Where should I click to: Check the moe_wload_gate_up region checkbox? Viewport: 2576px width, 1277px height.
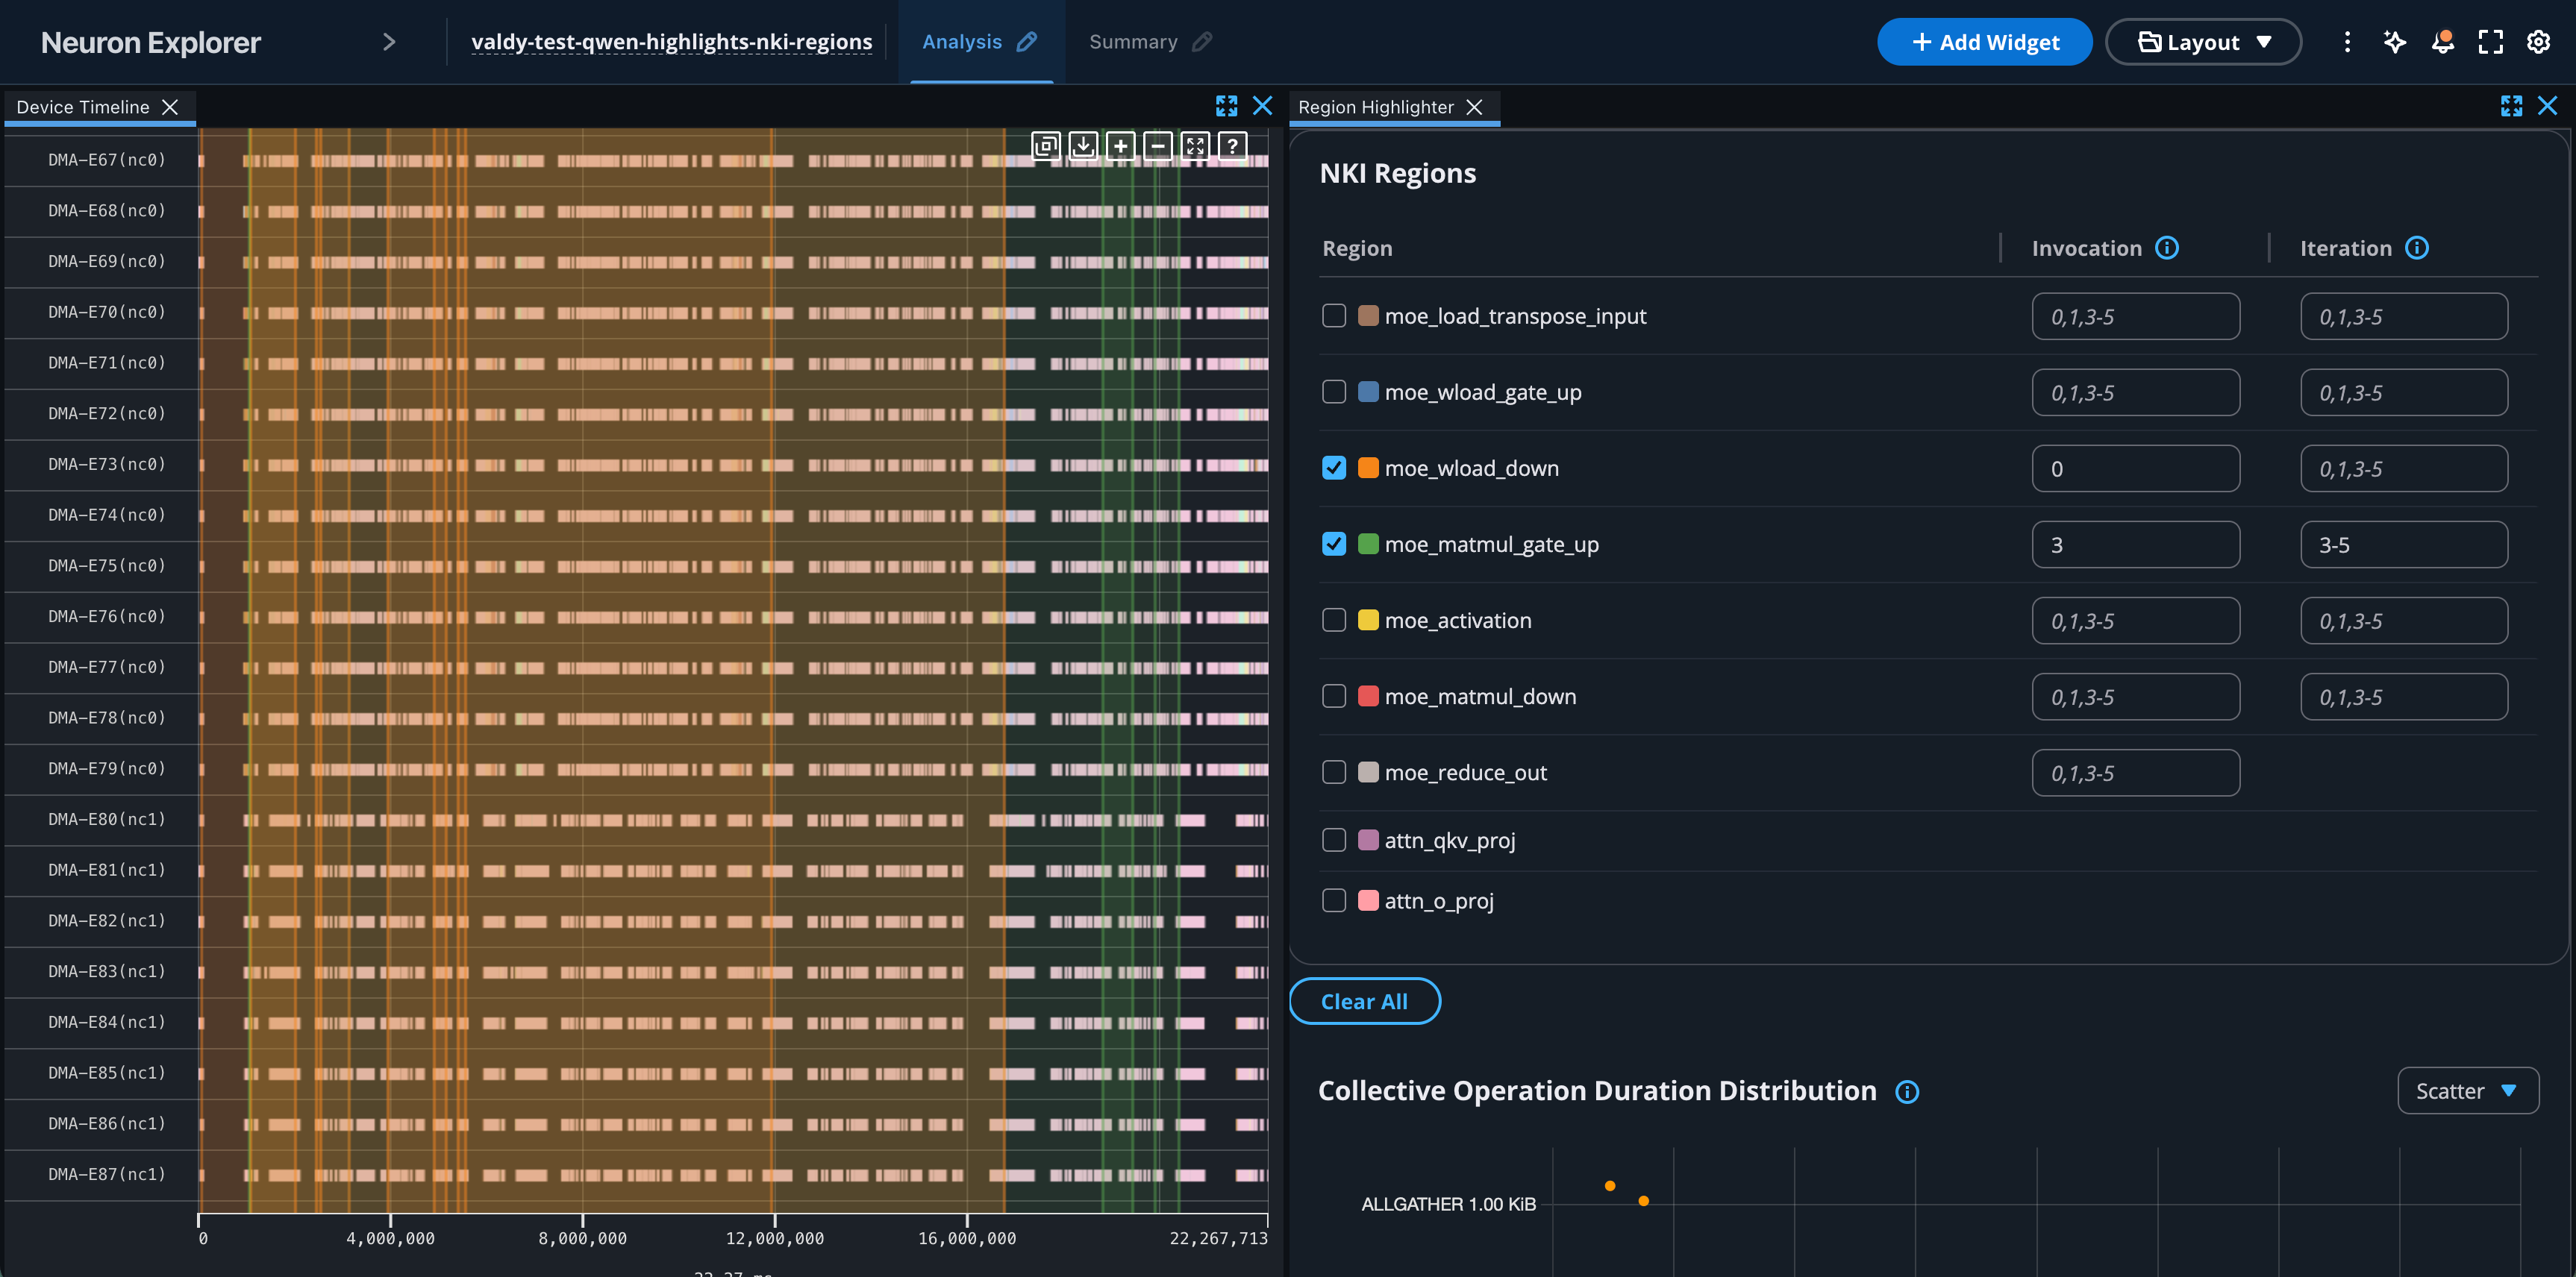point(1334,392)
